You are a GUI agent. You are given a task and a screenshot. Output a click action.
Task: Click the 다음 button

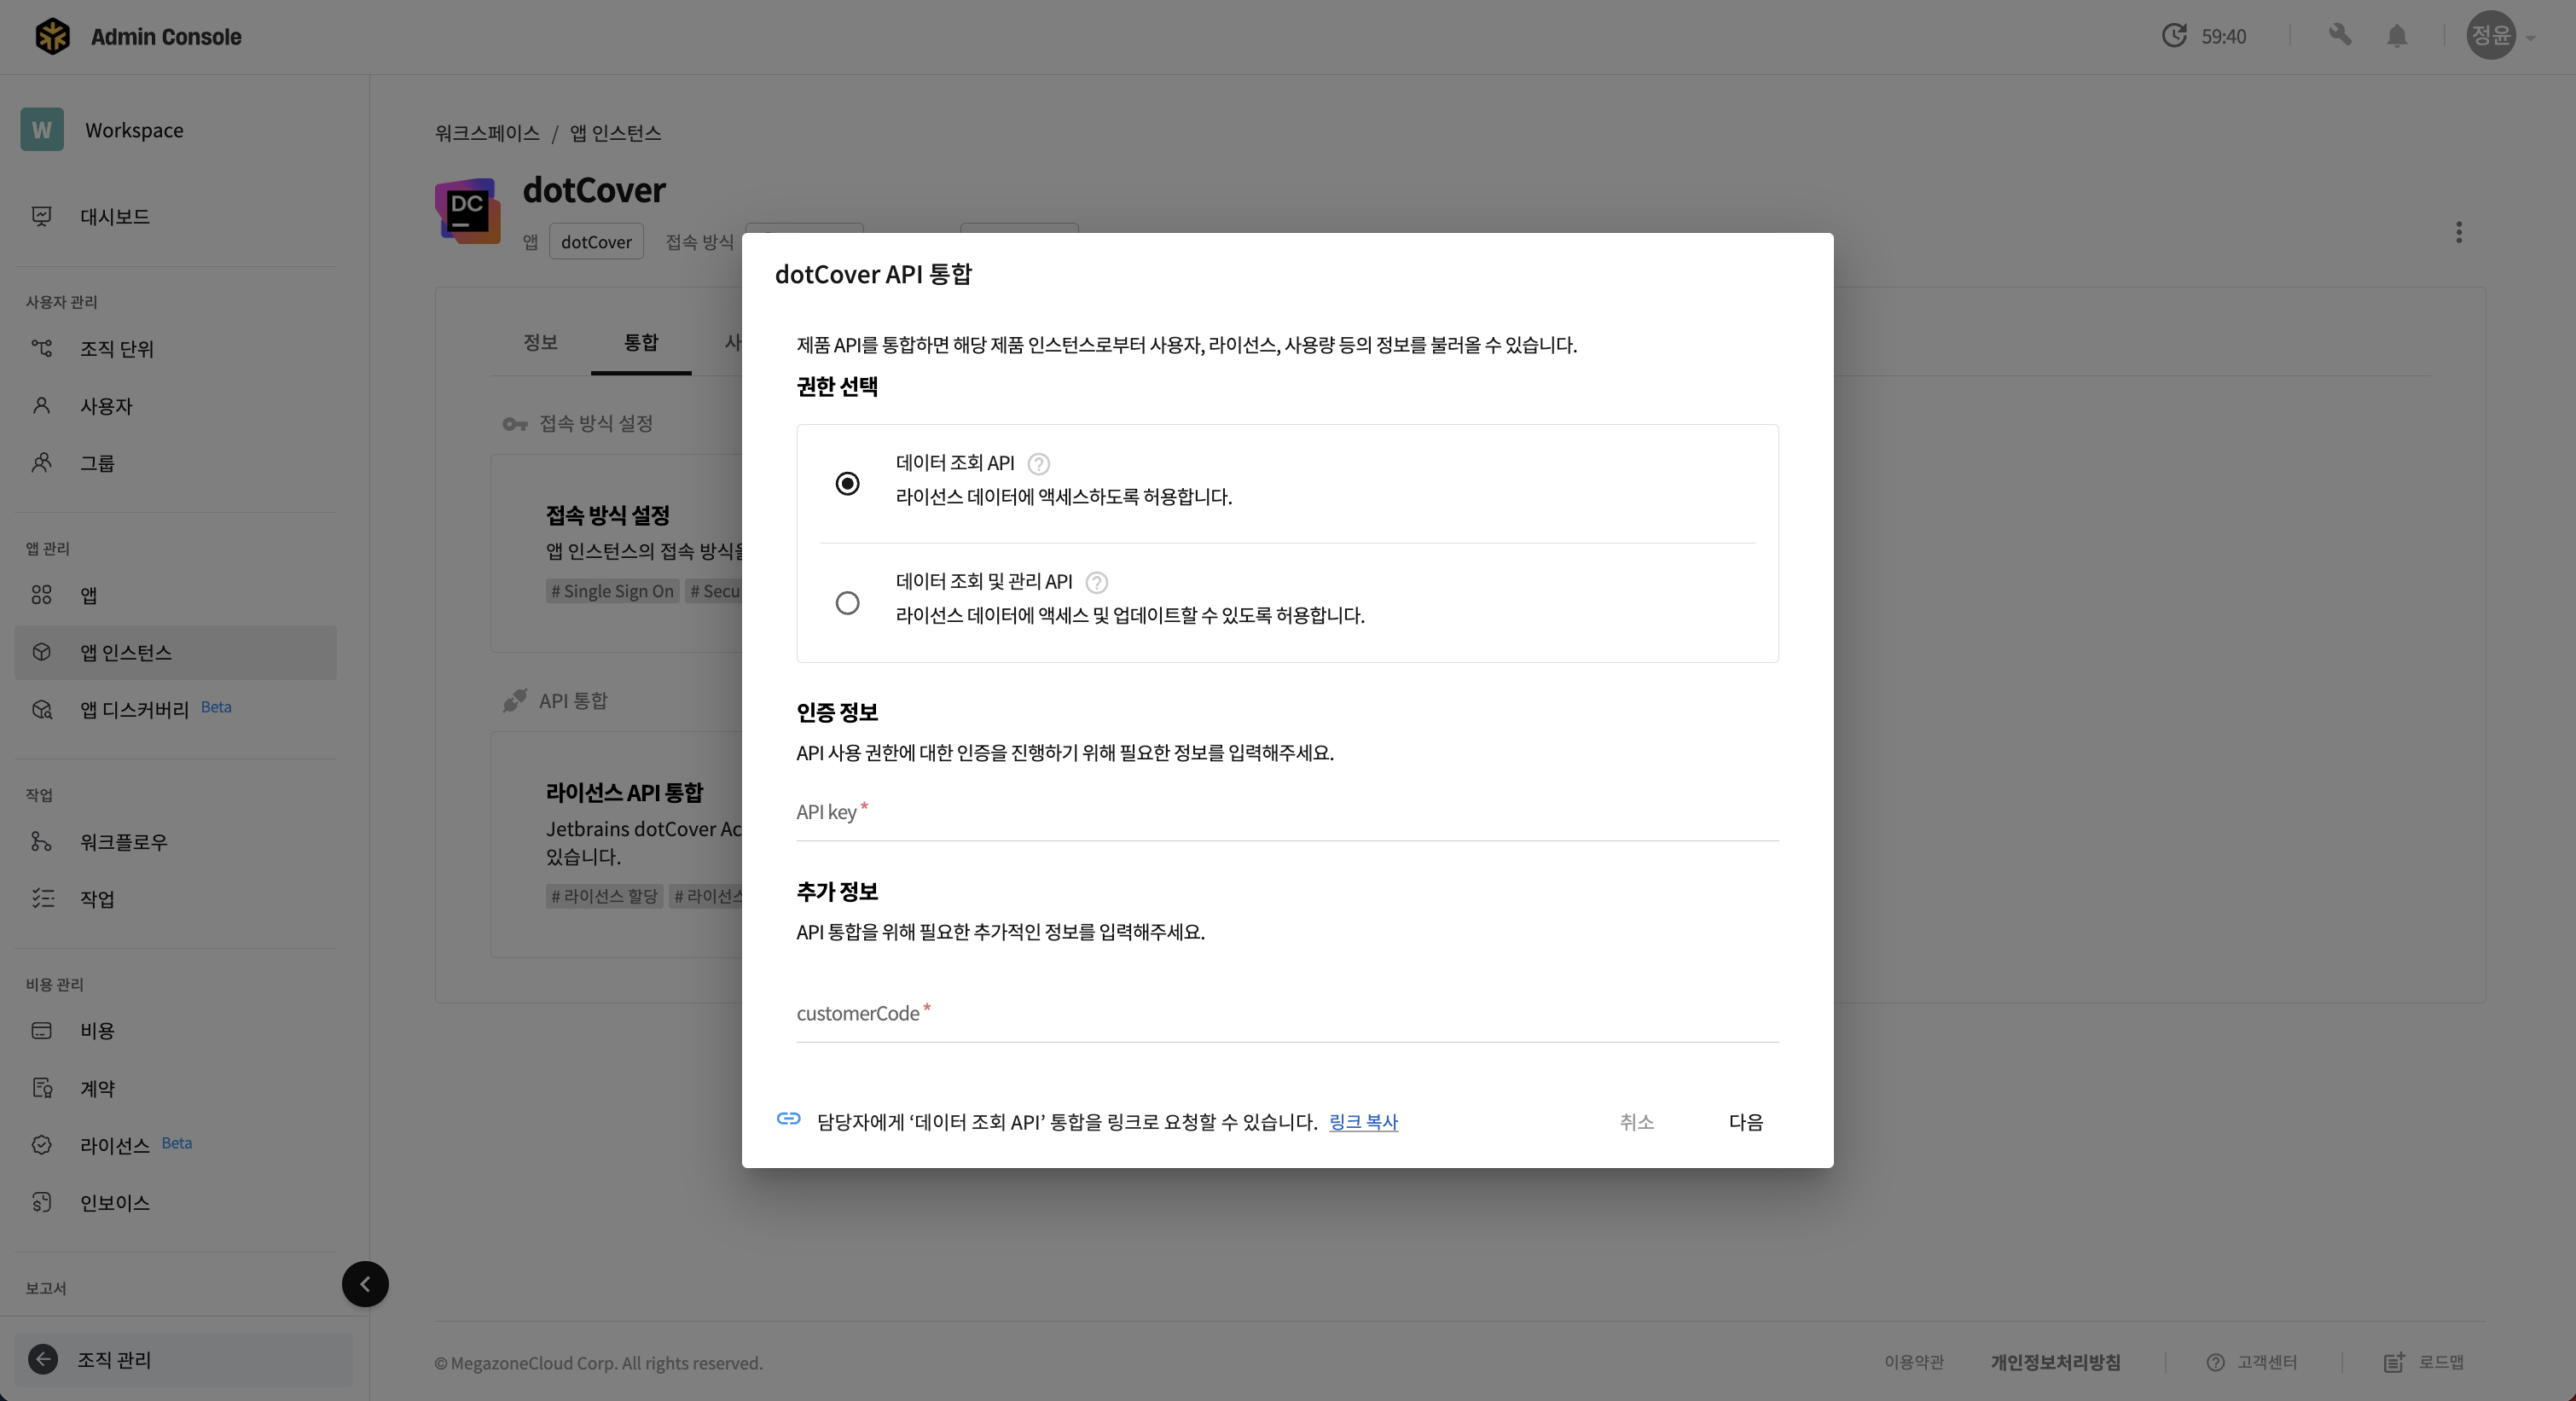[1746, 1122]
